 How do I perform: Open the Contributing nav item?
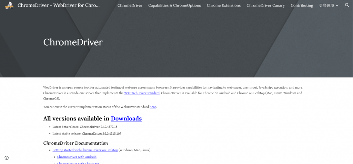pos(302,5)
